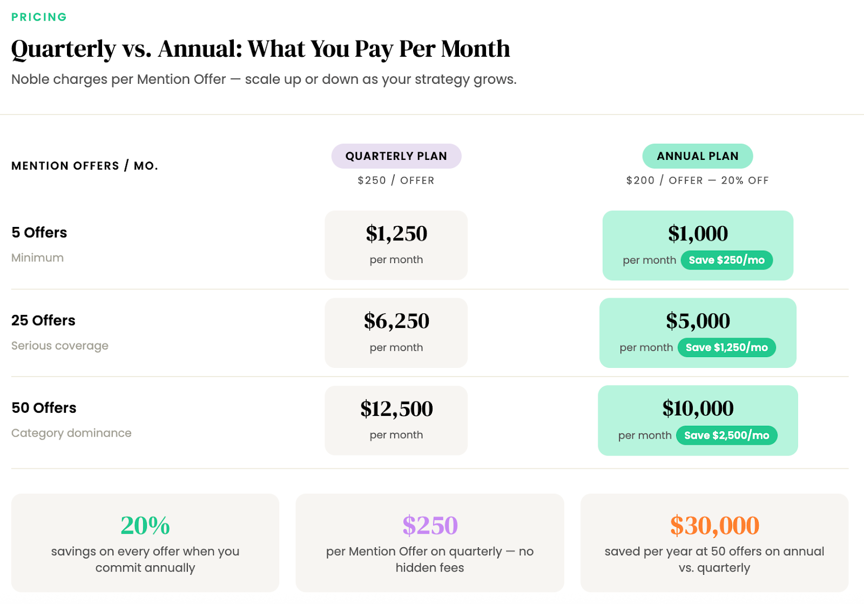Click the Save $1,250/mo badge
Viewport: 864px width, 604px height.
click(x=726, y=347)
